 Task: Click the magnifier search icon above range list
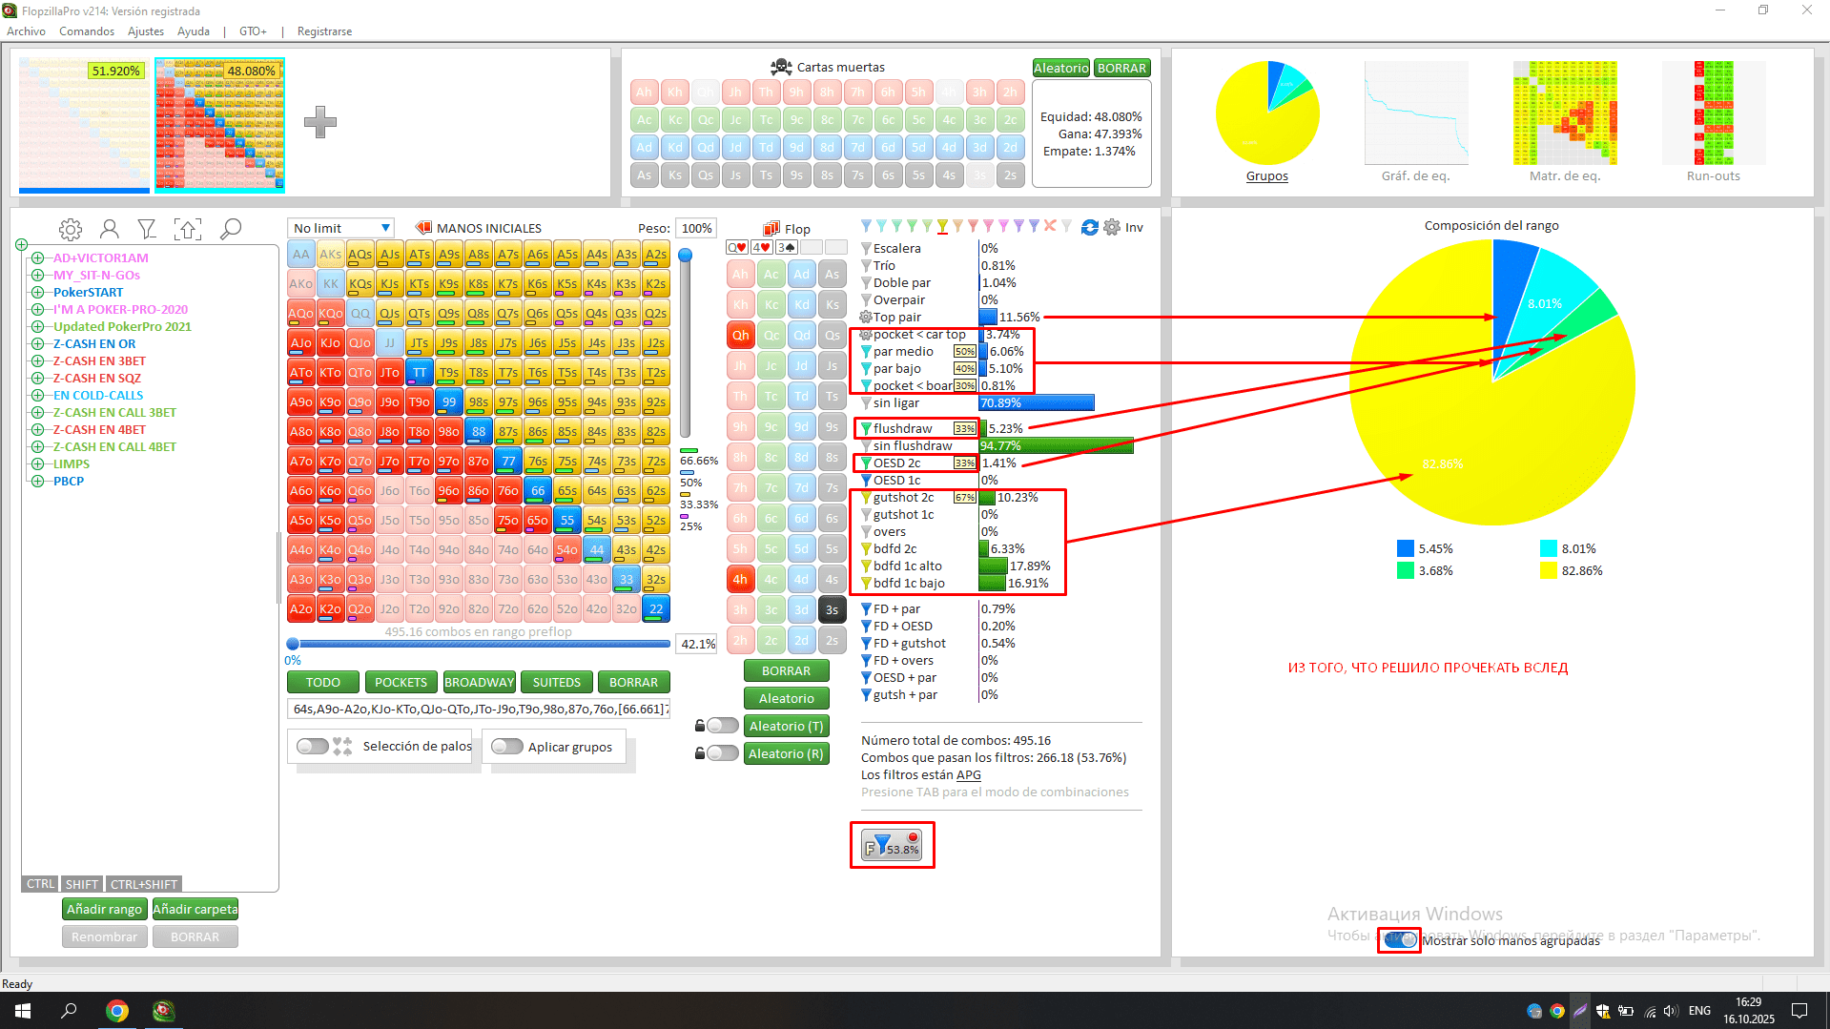(231, 230)
